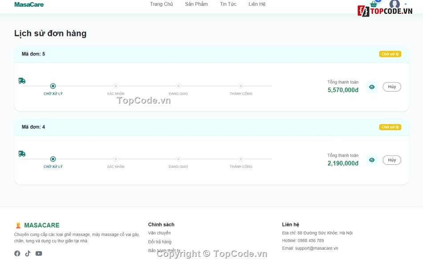
Task: Open Vận chuyển policy link
Action: pyautogui.click(x=159, y=233)
